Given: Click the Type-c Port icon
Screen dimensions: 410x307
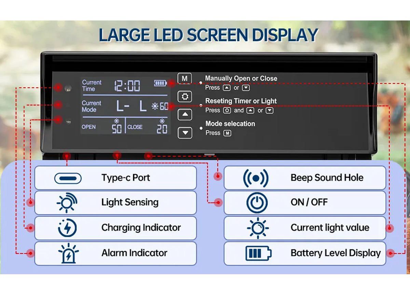Looking at the screenshot, I should click(x=68, y=178).
